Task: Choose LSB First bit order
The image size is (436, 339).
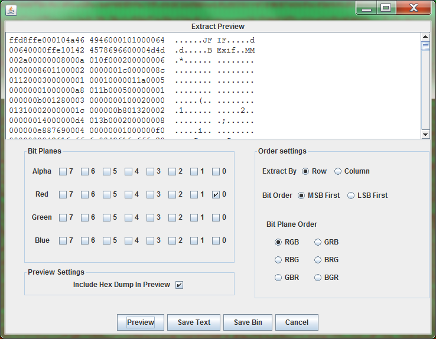Action: 351,195
